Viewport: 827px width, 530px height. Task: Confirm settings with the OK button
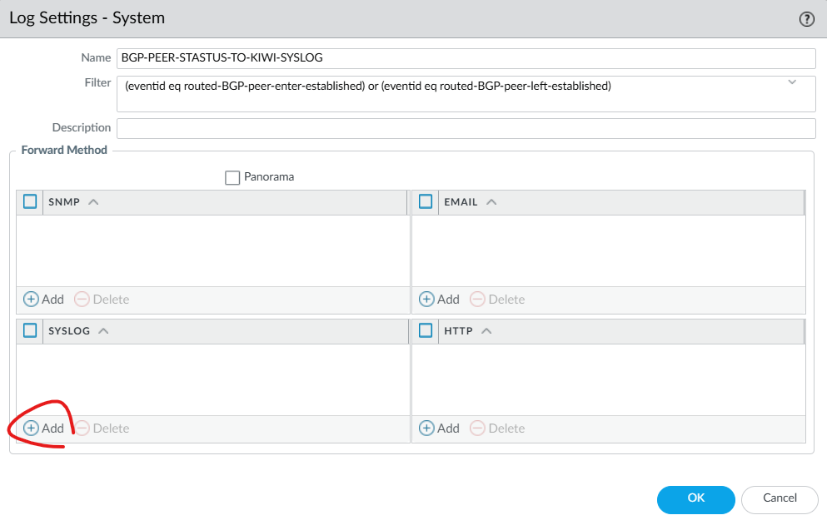point(695,499)
